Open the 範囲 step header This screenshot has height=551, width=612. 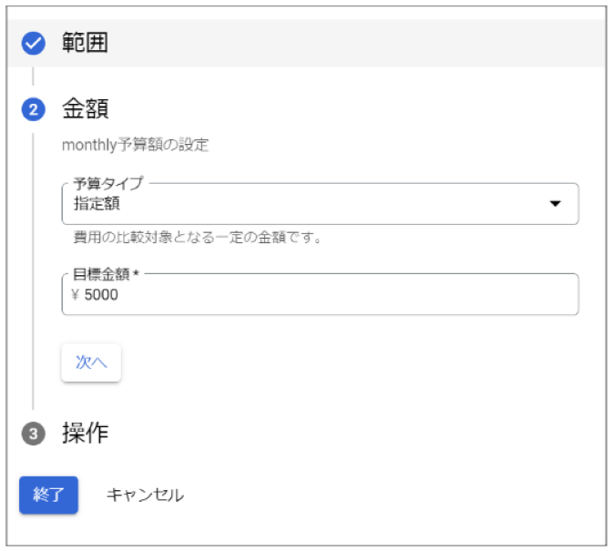pos(85,43)
